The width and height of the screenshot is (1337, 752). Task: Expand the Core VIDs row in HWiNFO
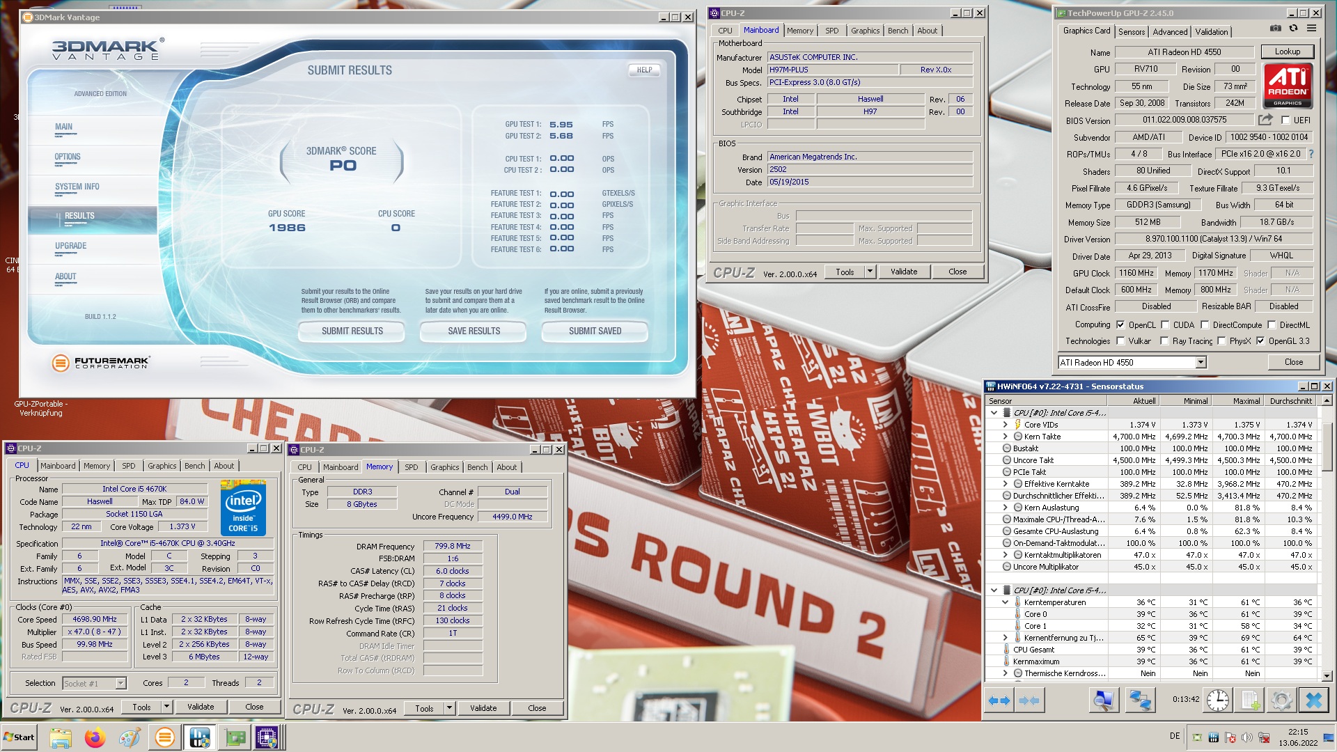point(1005,425)
